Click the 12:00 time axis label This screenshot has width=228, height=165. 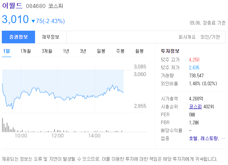pos(57,136)
